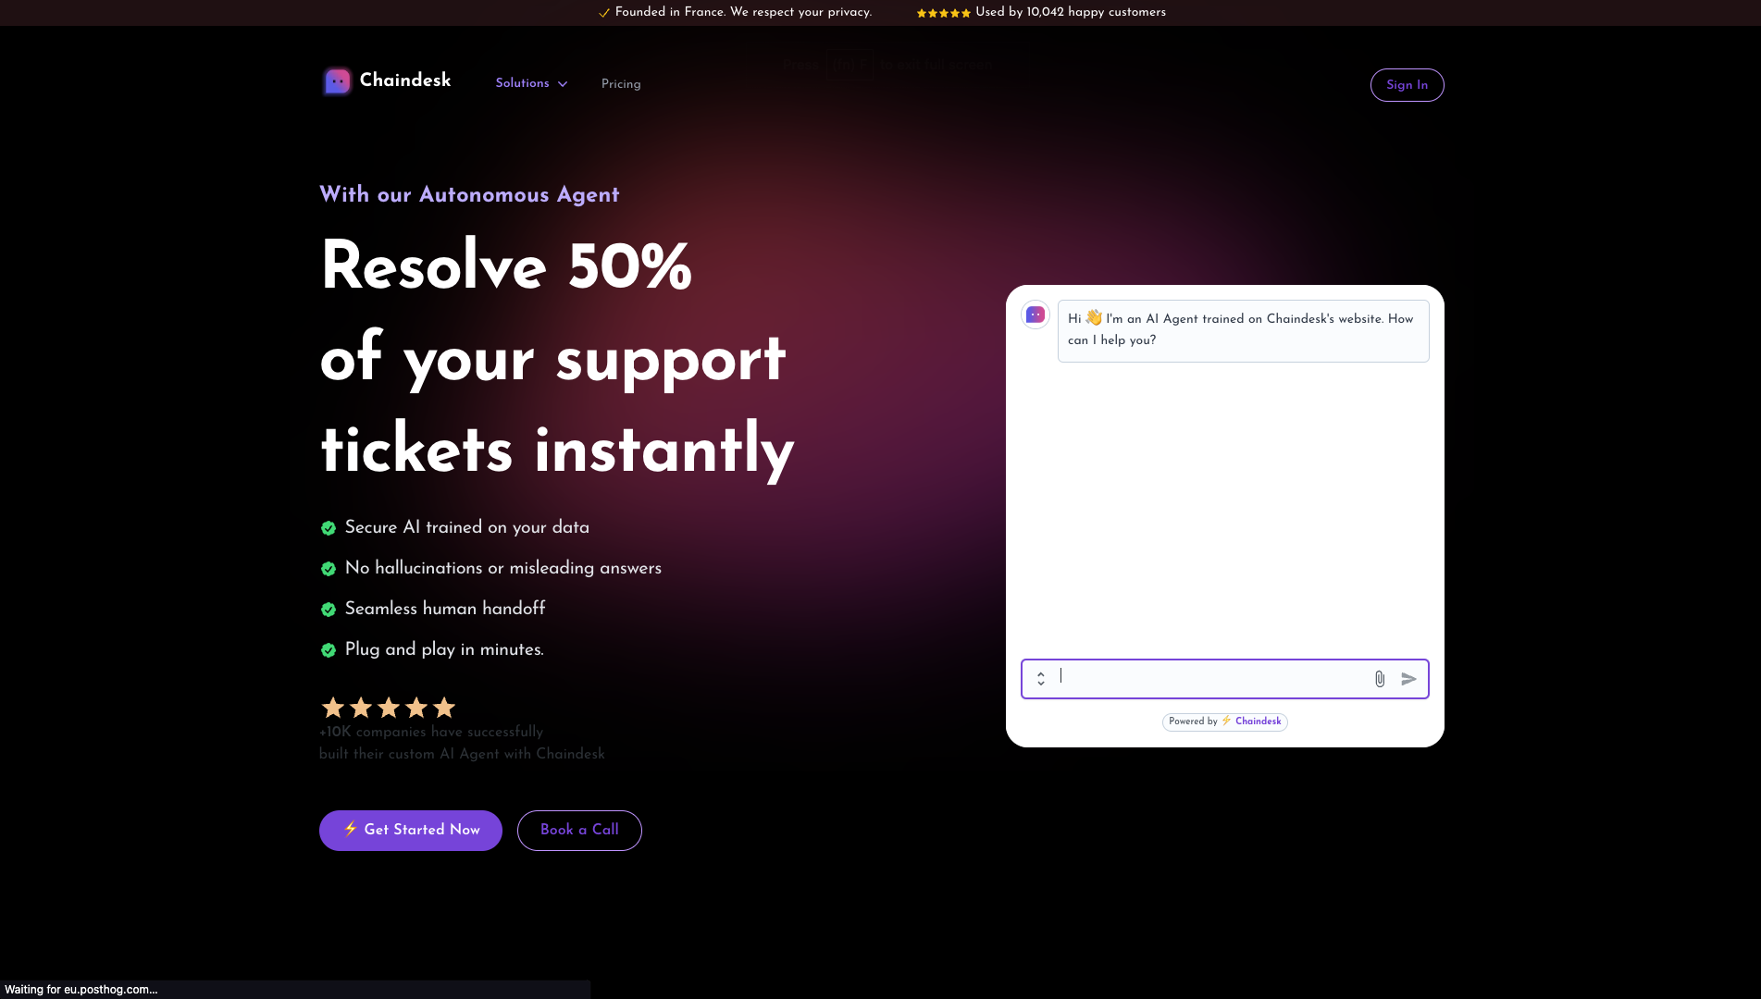Click the Book a Call button
The image size is (1761, 999).
pyautogui.click(x=579, y=831)
